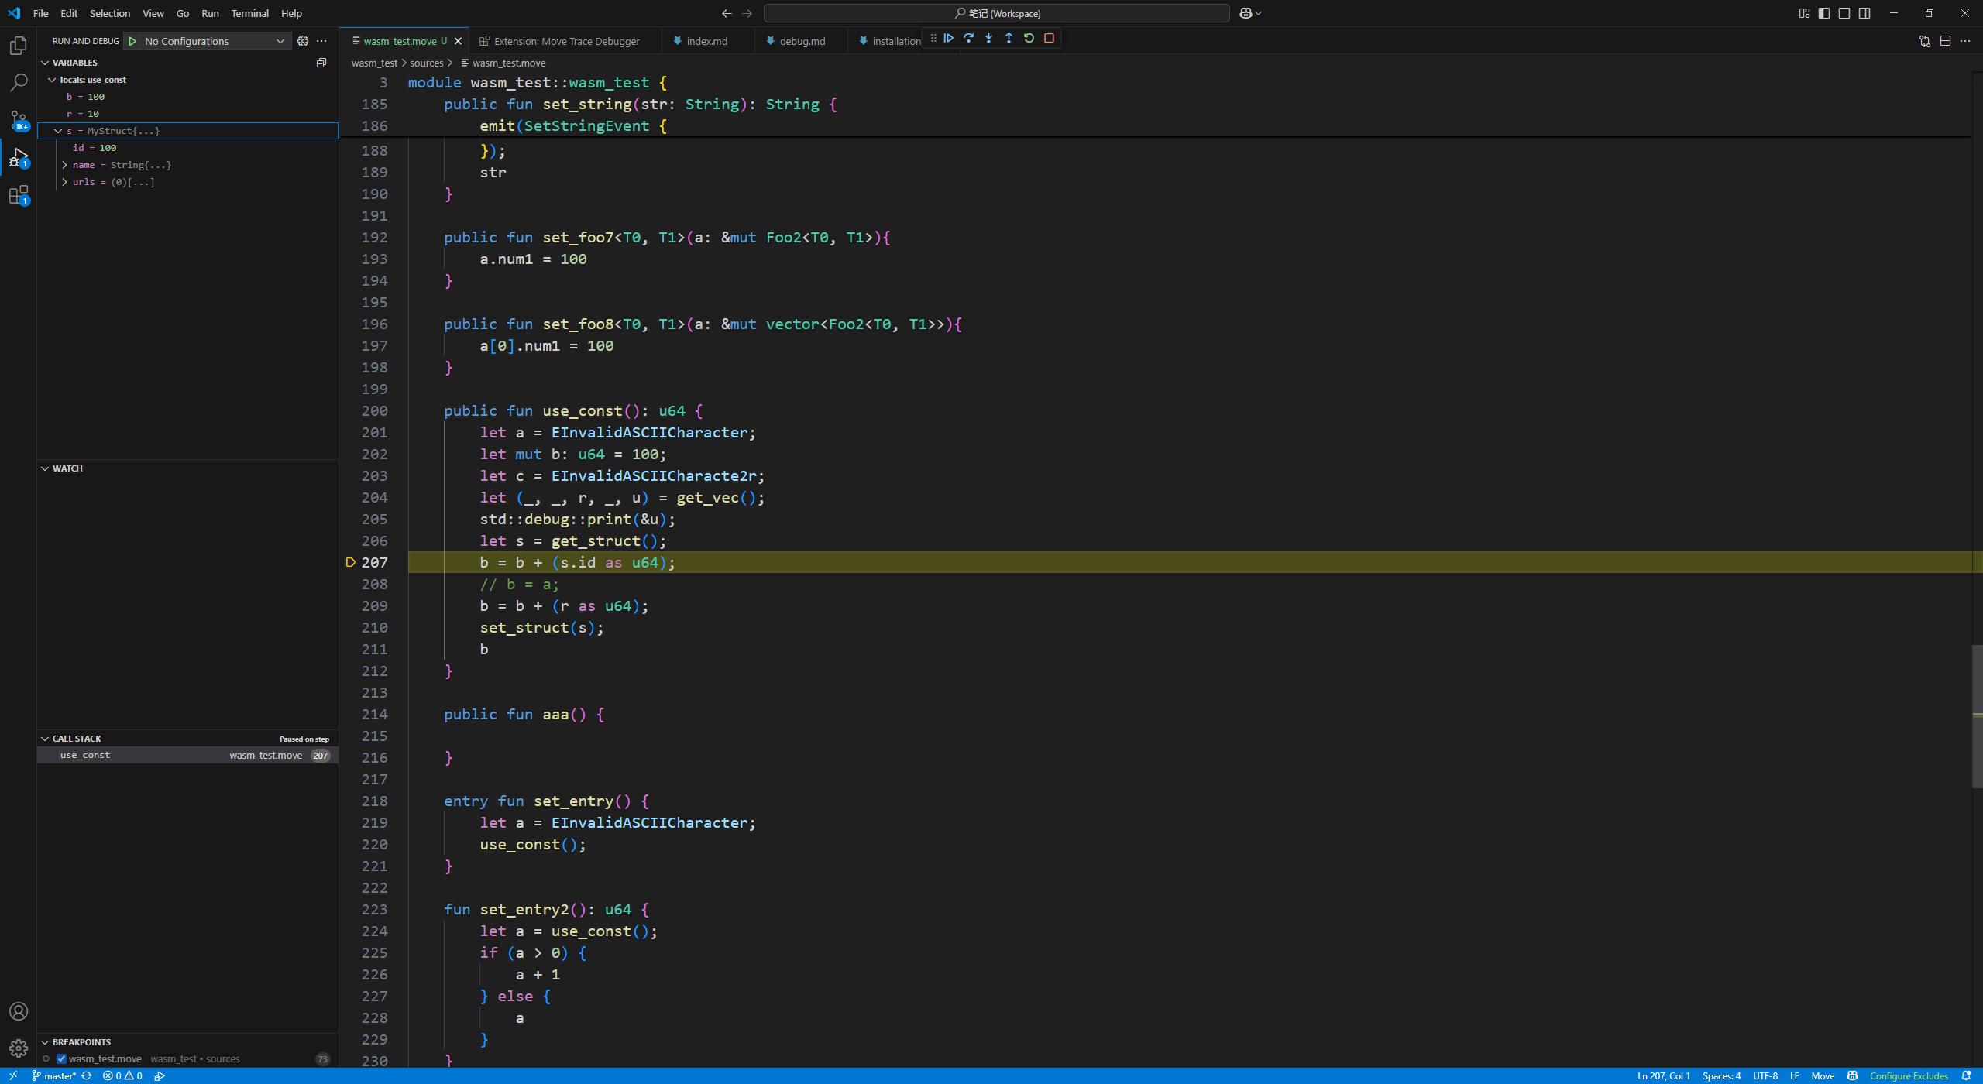
Task: Open the Search view in activity bar
Action: point(19,82)
